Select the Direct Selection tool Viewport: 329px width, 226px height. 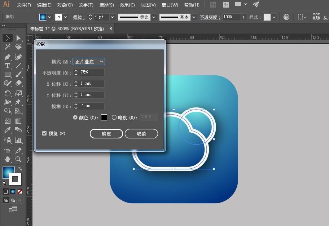click(x=18, y=38)
